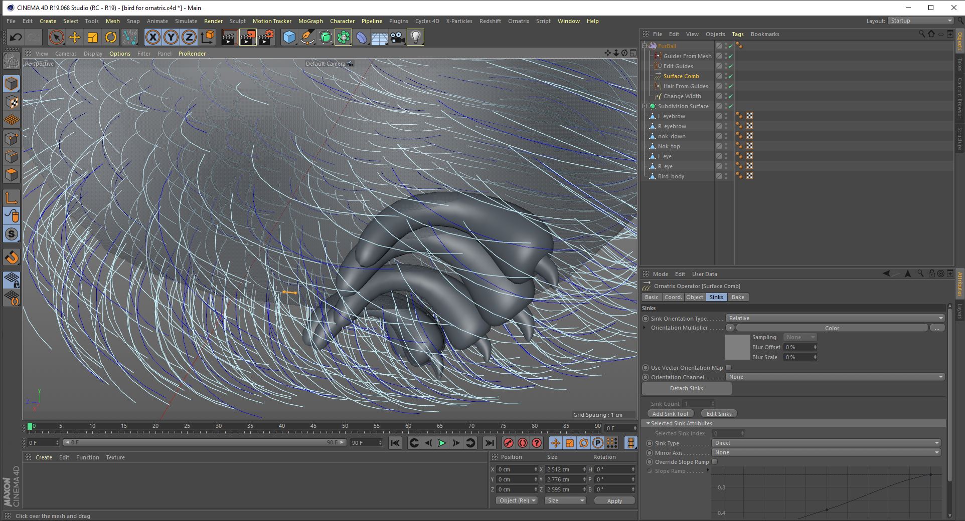Screen dimensions: 965x521
Task: Enable Override Slope Ramp checkbox
Action: point(715,462)
